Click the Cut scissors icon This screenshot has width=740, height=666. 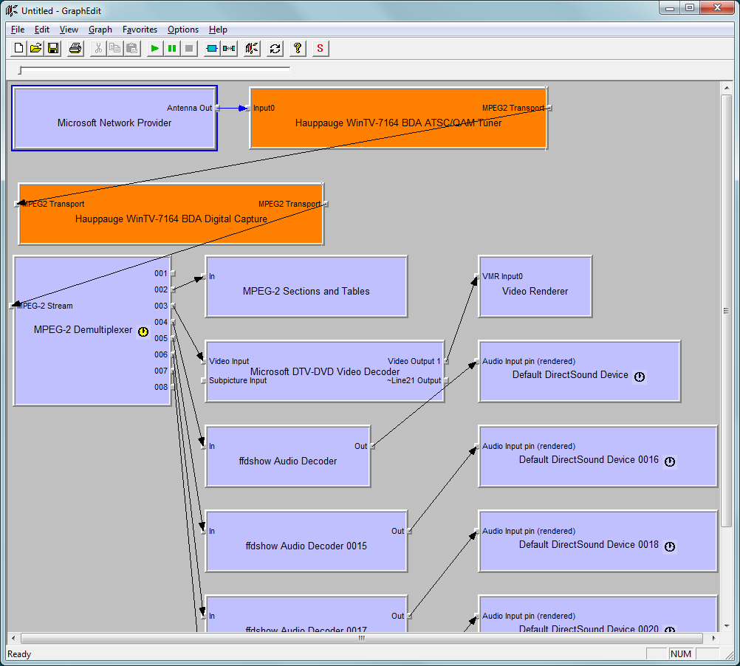pyautogui.click(x=97, y=48)
